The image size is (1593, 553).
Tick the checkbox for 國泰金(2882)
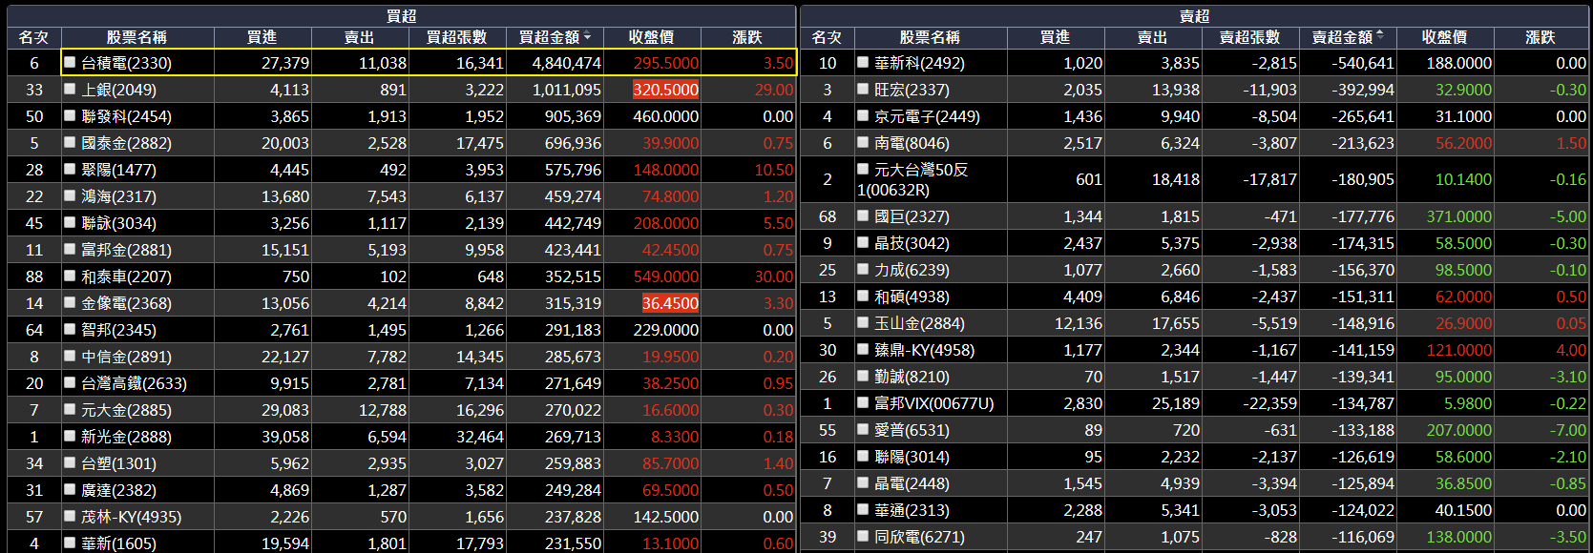(x=70, y=142)
